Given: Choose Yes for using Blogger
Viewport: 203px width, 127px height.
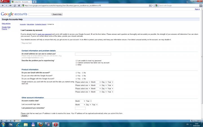Looking at the screenshot, I should point(76,79).
